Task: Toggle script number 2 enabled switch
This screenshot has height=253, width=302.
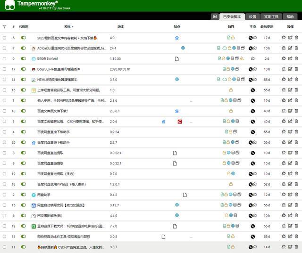Action: (x=23, y=195)
